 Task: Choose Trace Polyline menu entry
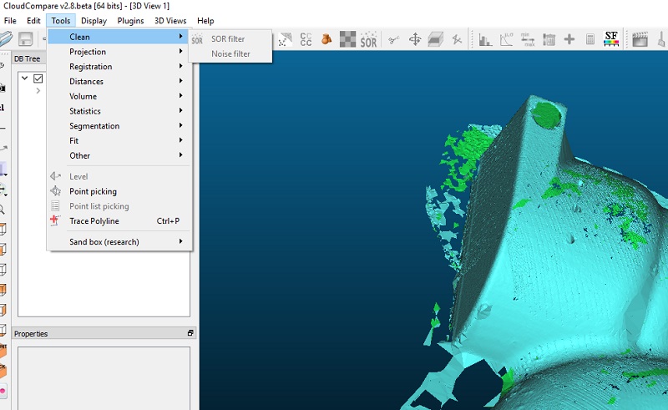94,221
